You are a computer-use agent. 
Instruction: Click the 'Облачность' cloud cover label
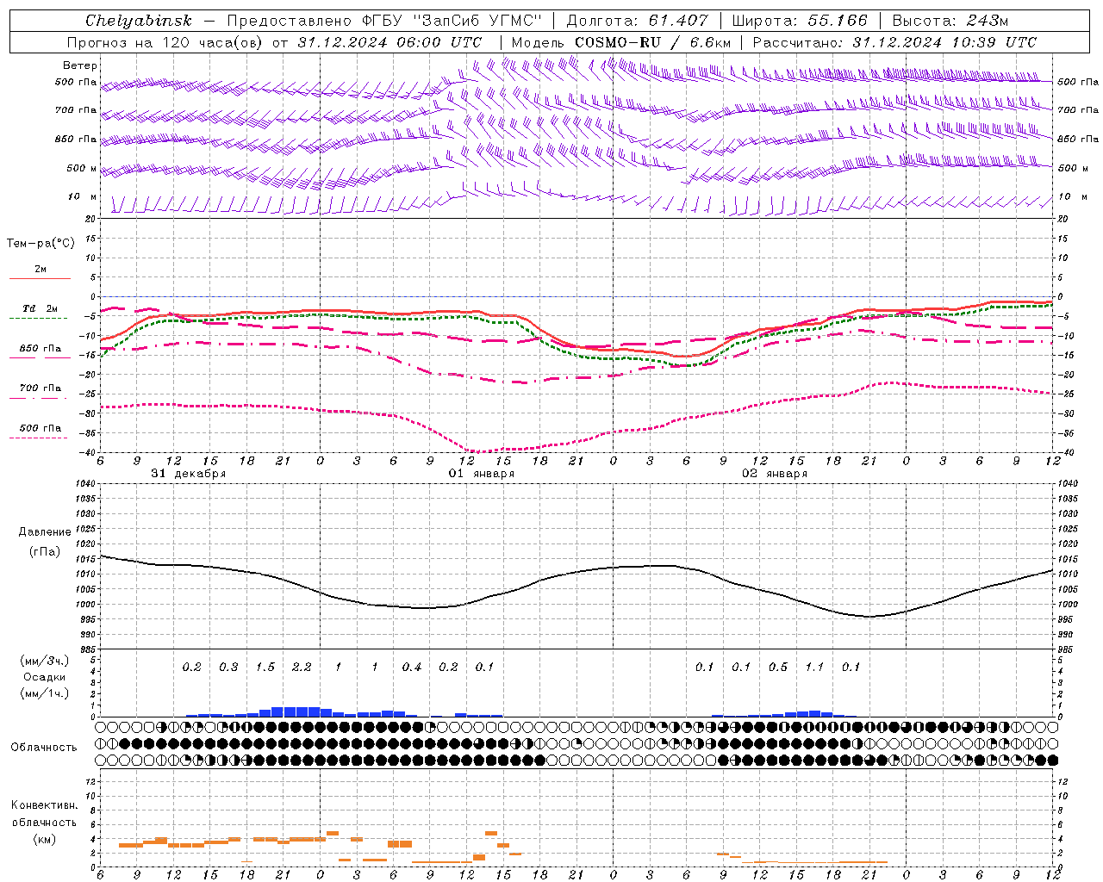(x=43, y=748)
